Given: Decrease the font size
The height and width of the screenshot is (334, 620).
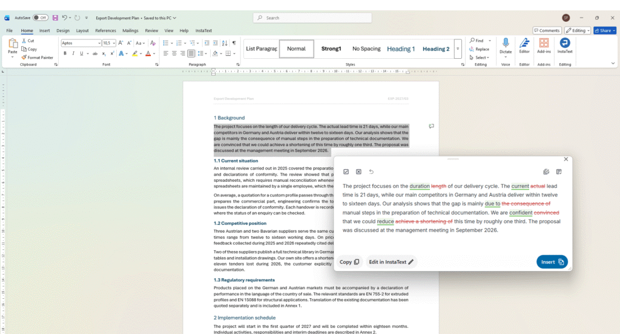Looking at the screenshot, I should [x=129, y=43].
